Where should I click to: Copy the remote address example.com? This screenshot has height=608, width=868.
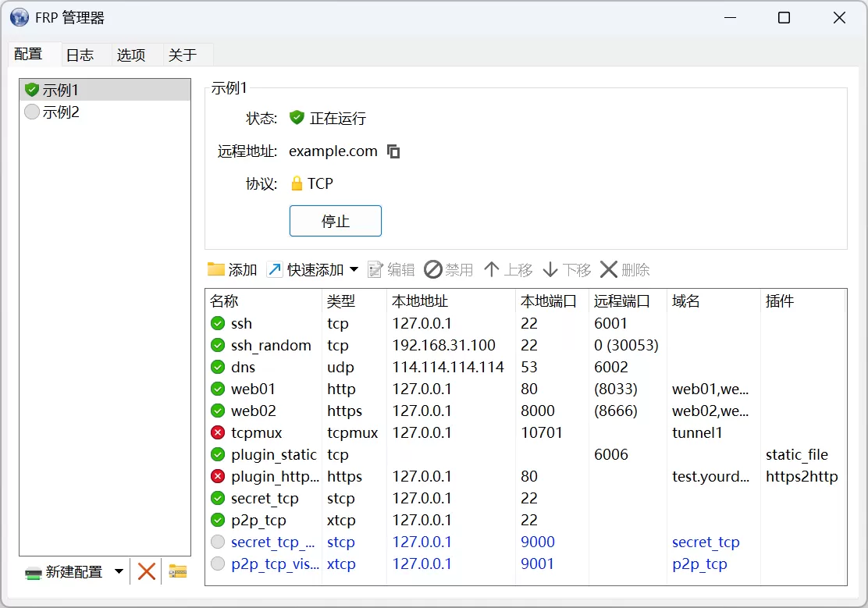(x=393, y=151)
